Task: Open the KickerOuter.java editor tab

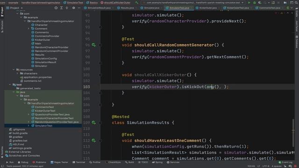Action: tap(206, 8)
